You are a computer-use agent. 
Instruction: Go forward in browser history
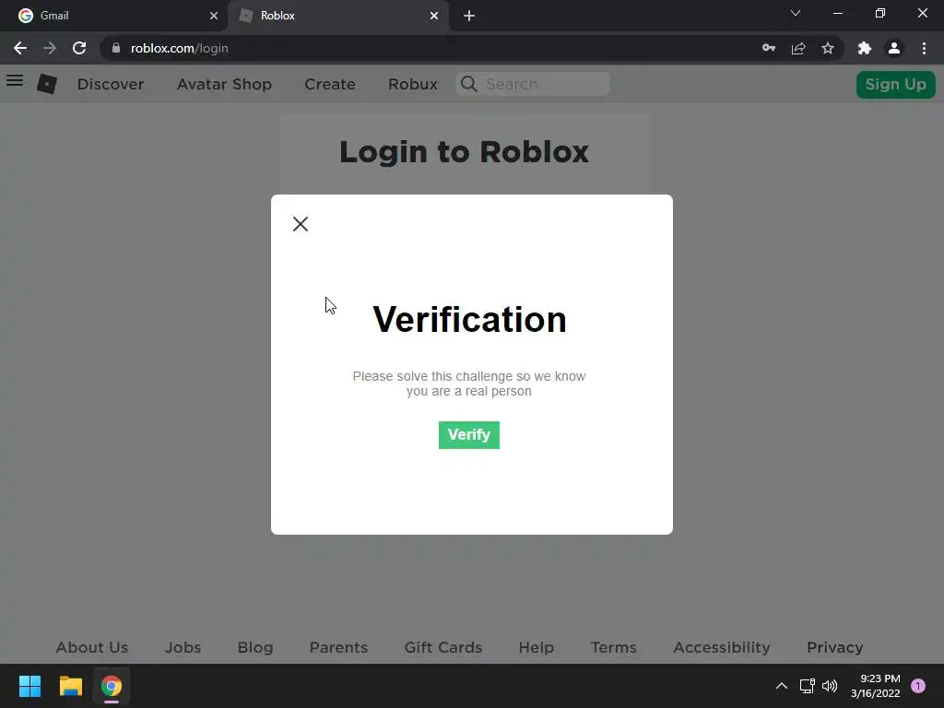coord(50,48)
